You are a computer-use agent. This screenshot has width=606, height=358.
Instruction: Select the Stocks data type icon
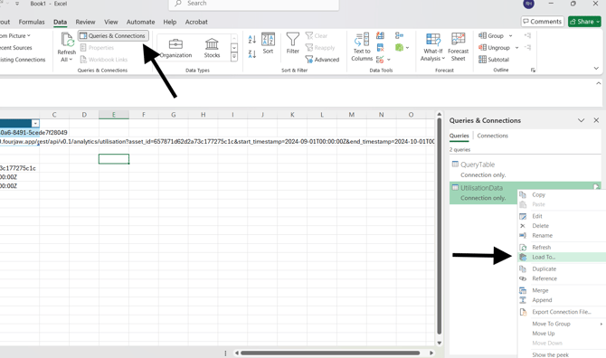coord(212,43)
